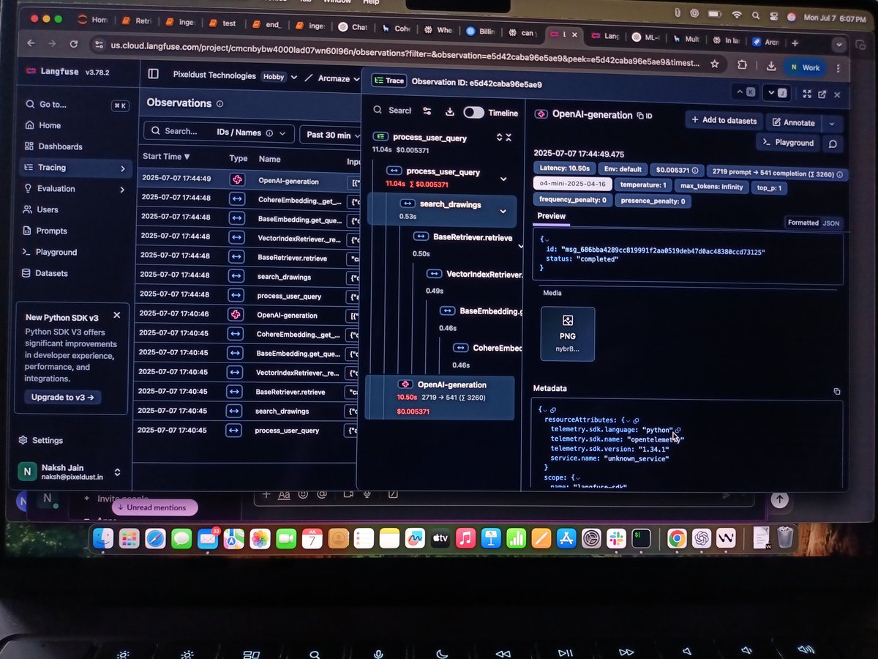Expand peek view to fullscreen

pos(807,94)
